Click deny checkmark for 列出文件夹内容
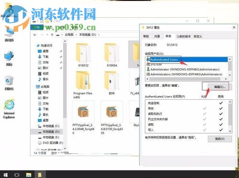This screenshot has height=178, width=239. click(x=221, y=119)
